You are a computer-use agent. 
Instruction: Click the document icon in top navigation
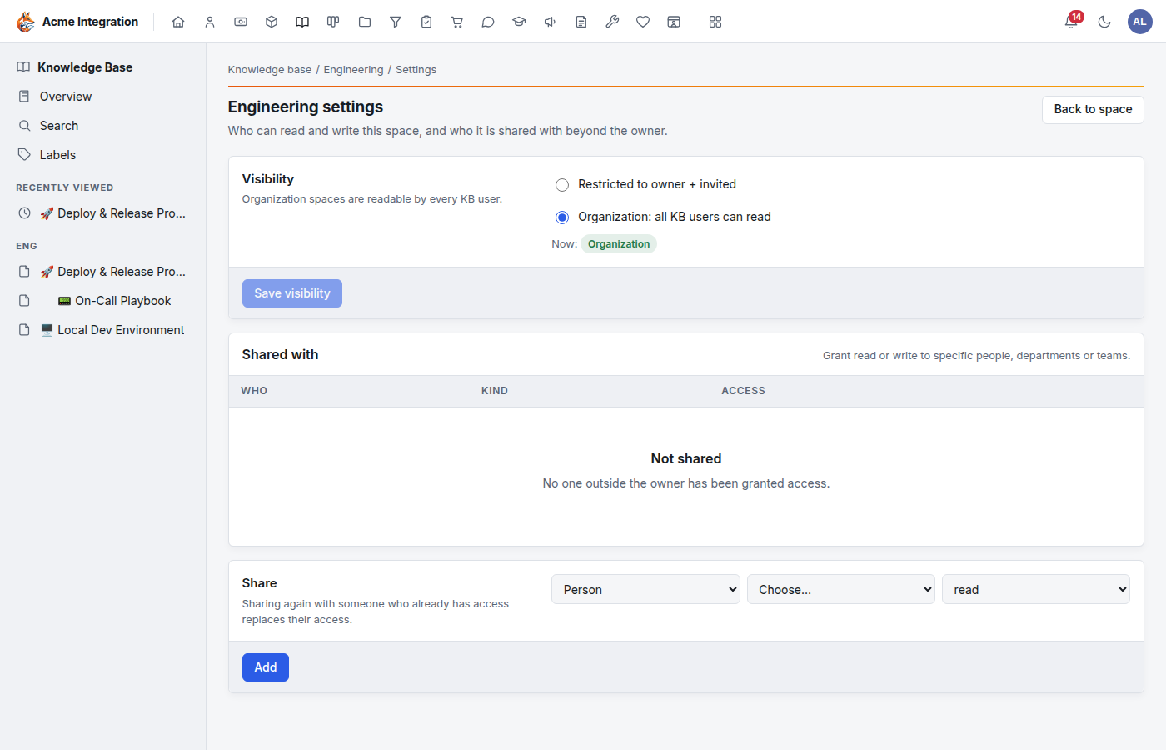(581, 22)
